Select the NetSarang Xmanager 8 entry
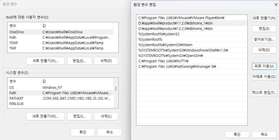Viewport: 279px width, 140px height. coord(192,66)
